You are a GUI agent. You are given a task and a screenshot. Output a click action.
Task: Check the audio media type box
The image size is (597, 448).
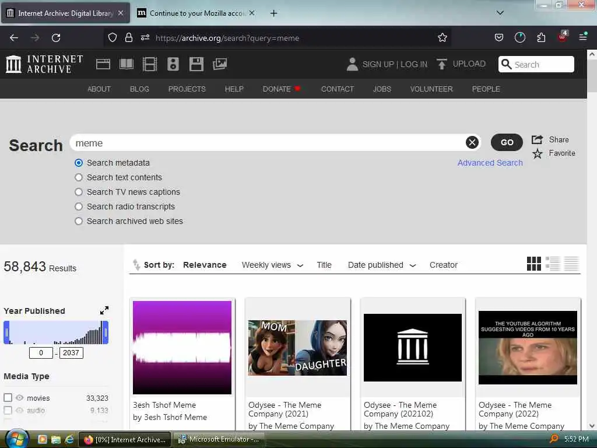pyautogui.click(x=8, y=410)
